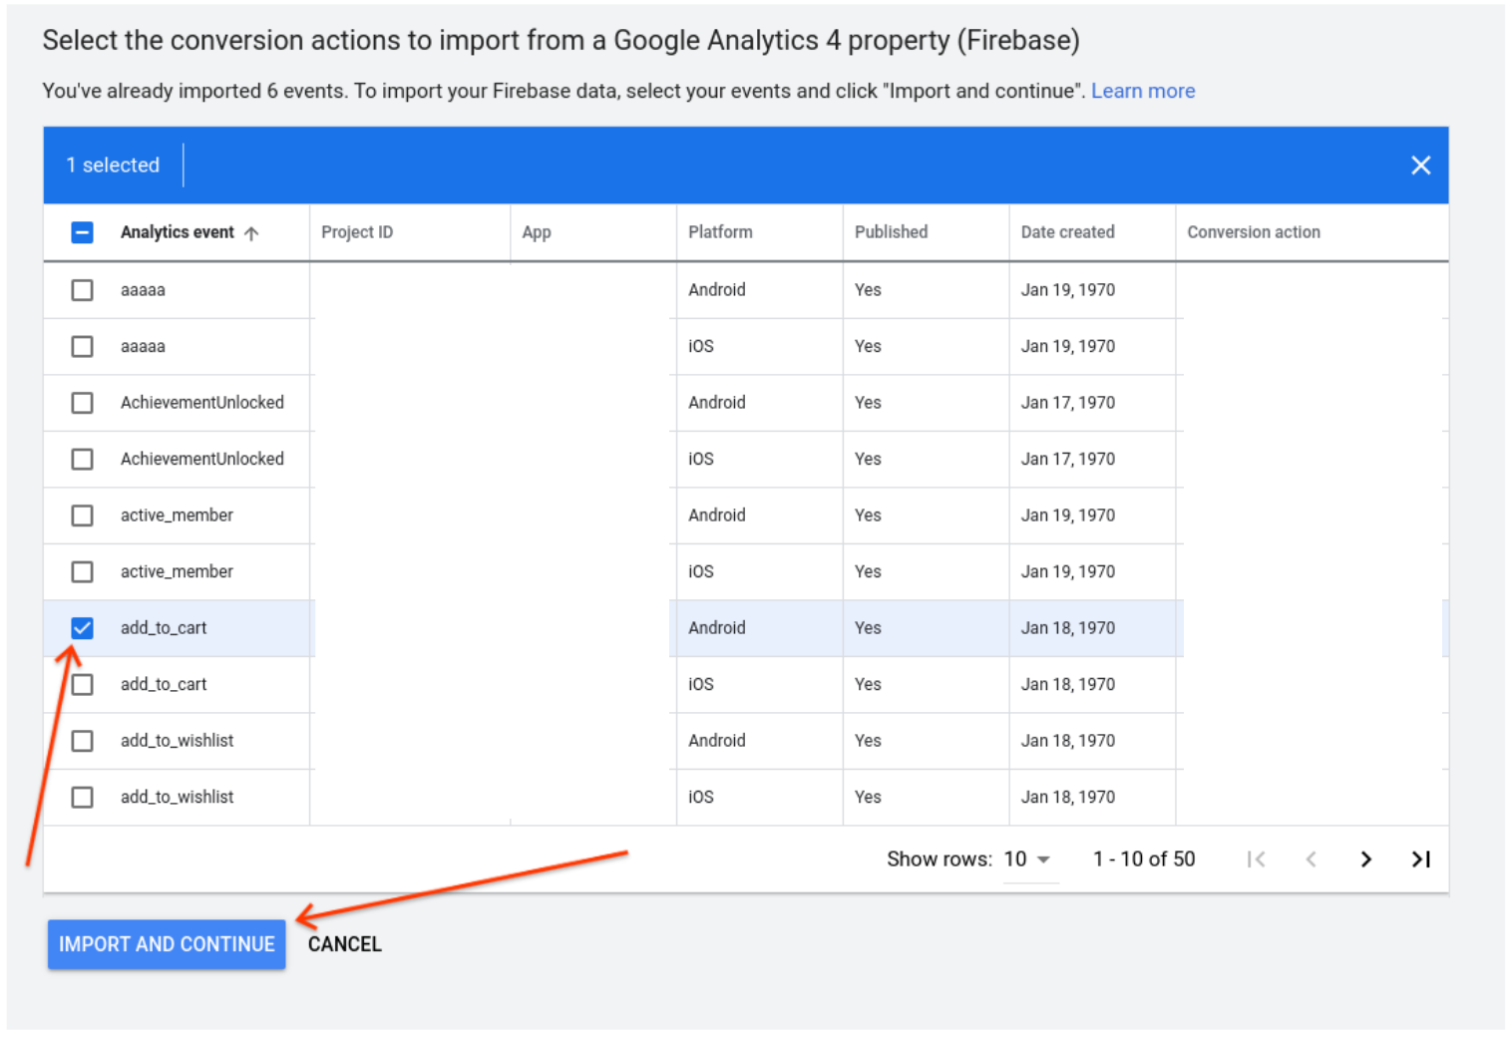1512x1038 pixels.
Task: Jump to the last page of results
Action: [1420, 860]
